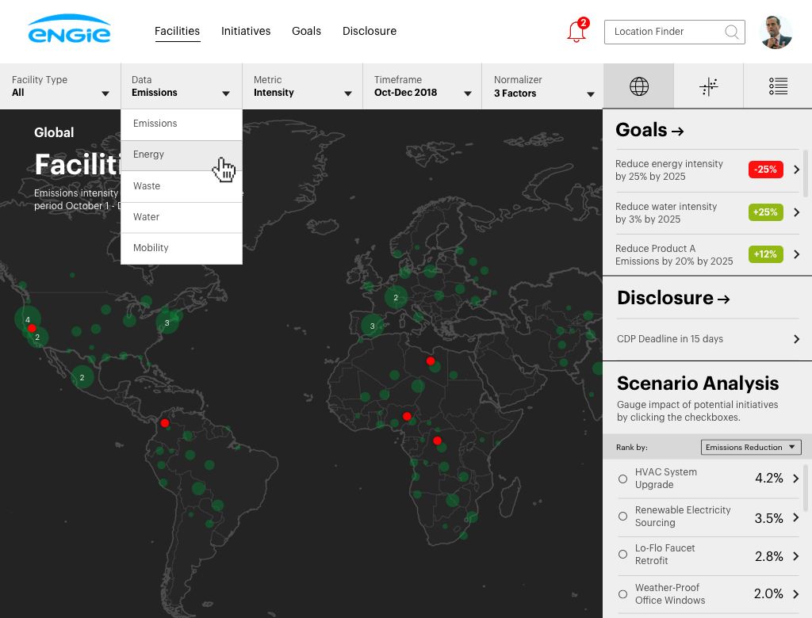Open the user profile avatar
The width and height of the screenshot is (812, 618).
point(776,32)
